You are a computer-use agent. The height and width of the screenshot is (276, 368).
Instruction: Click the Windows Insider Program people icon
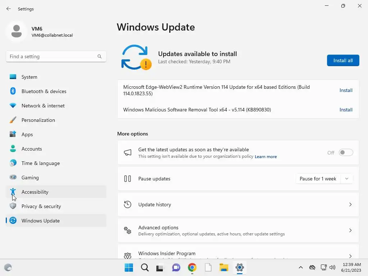coord(128,256)
